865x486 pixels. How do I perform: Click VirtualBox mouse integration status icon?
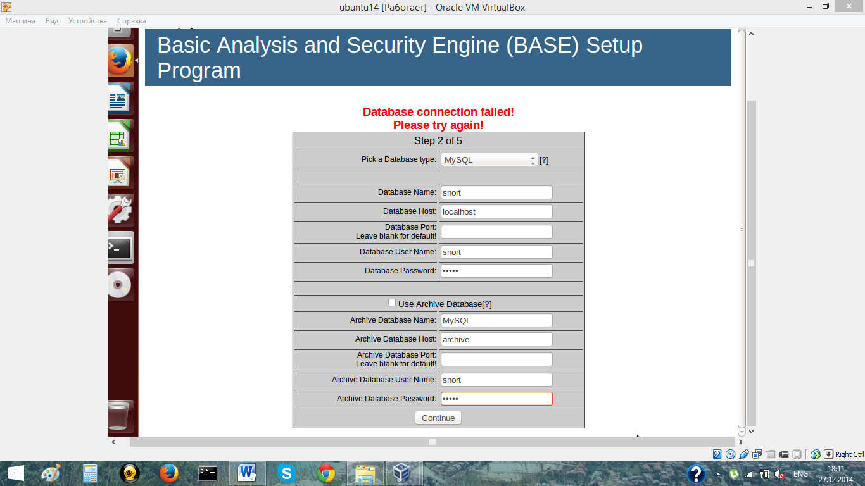(816, 454)
